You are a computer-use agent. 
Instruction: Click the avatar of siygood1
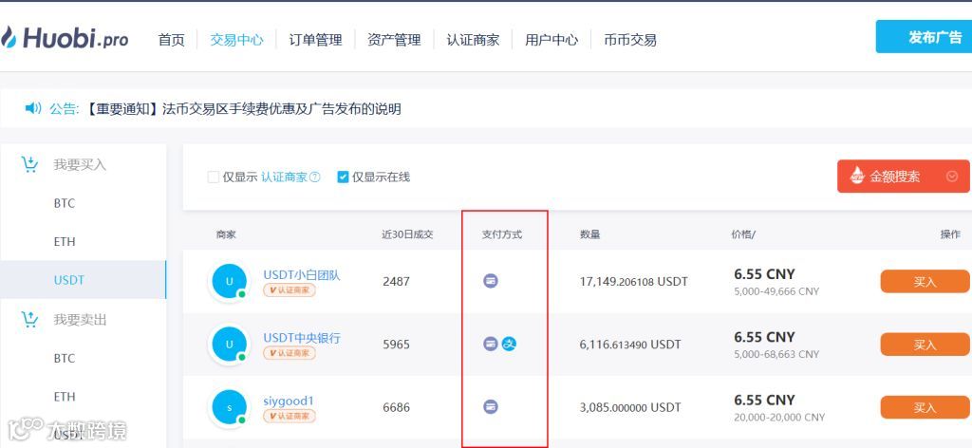[x=230, y=407]
